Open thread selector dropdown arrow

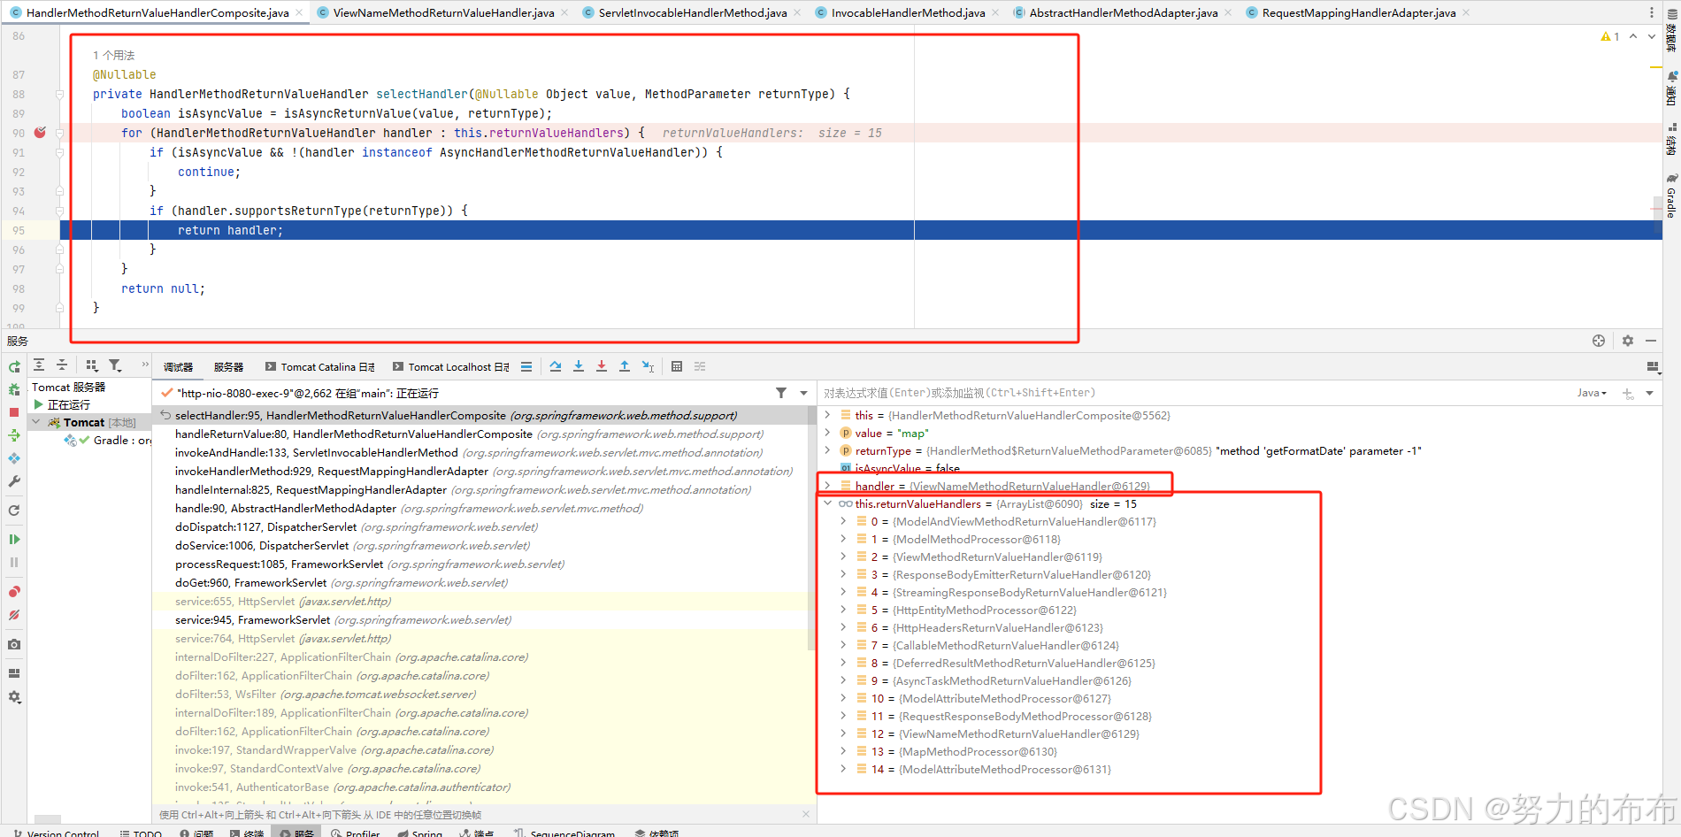pyautogui.click(x=804, y=393)
